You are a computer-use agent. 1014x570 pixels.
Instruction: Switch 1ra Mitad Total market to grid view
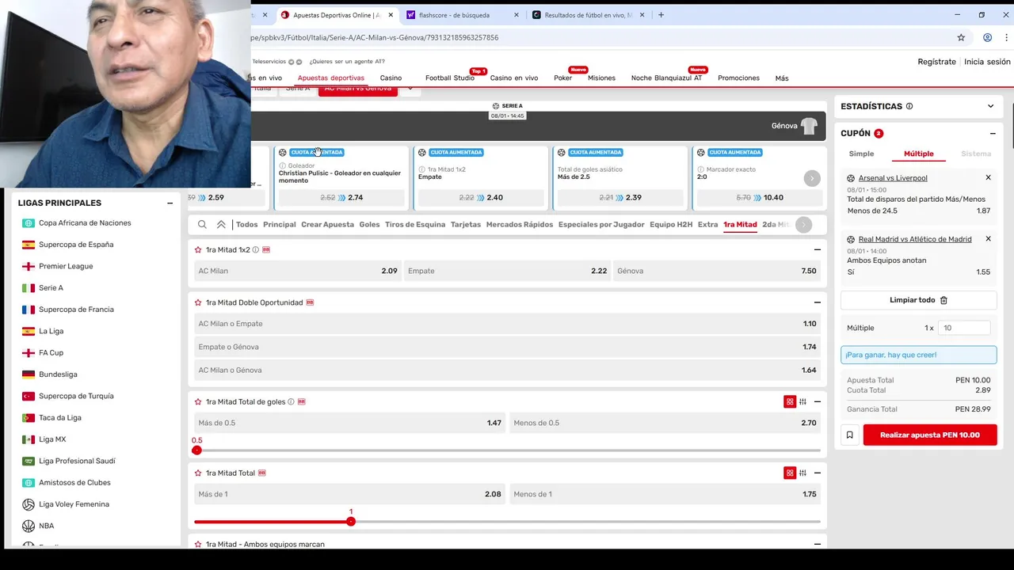790,473
